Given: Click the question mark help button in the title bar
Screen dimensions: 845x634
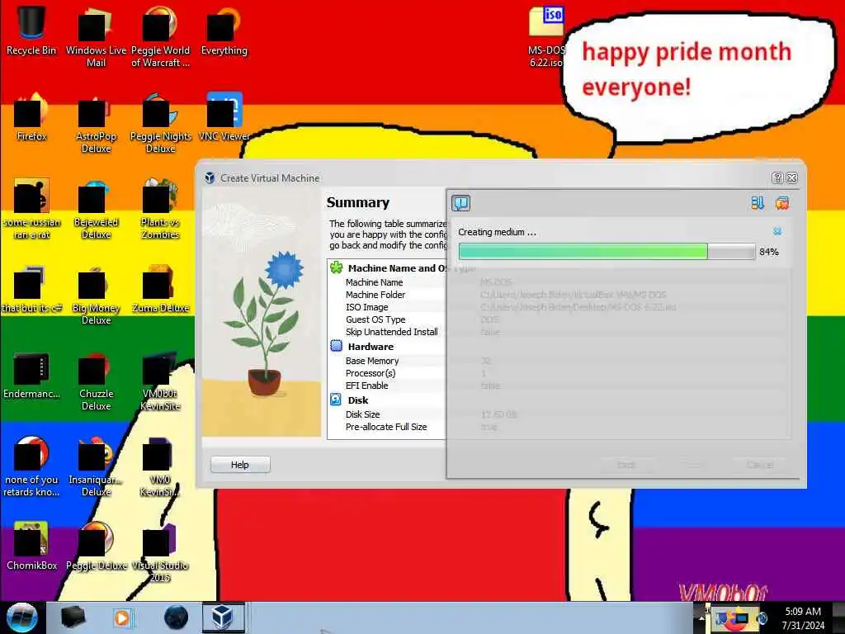Looking at the screenshot, I should point(777,178).
